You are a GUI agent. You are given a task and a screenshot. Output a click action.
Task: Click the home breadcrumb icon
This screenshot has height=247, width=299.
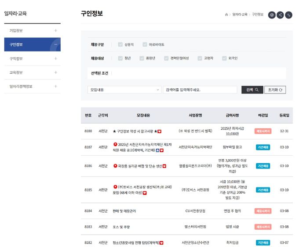coord(226,15)
